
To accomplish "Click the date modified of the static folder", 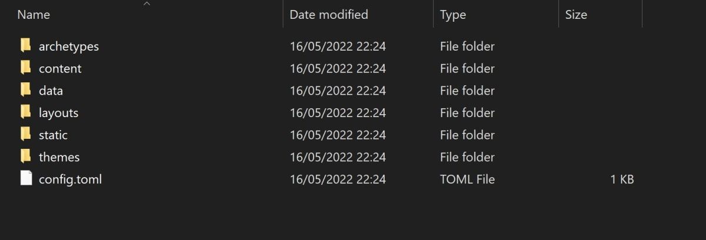I will tap(338, 135).
